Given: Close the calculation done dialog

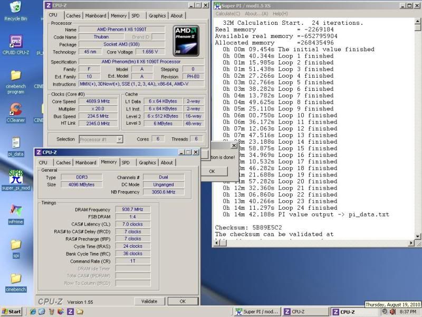Looking at the screenshot, I should tap(234, 146).
